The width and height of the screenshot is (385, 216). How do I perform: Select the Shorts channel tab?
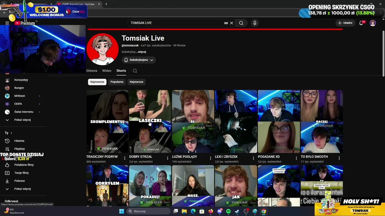tap(121, 71)
